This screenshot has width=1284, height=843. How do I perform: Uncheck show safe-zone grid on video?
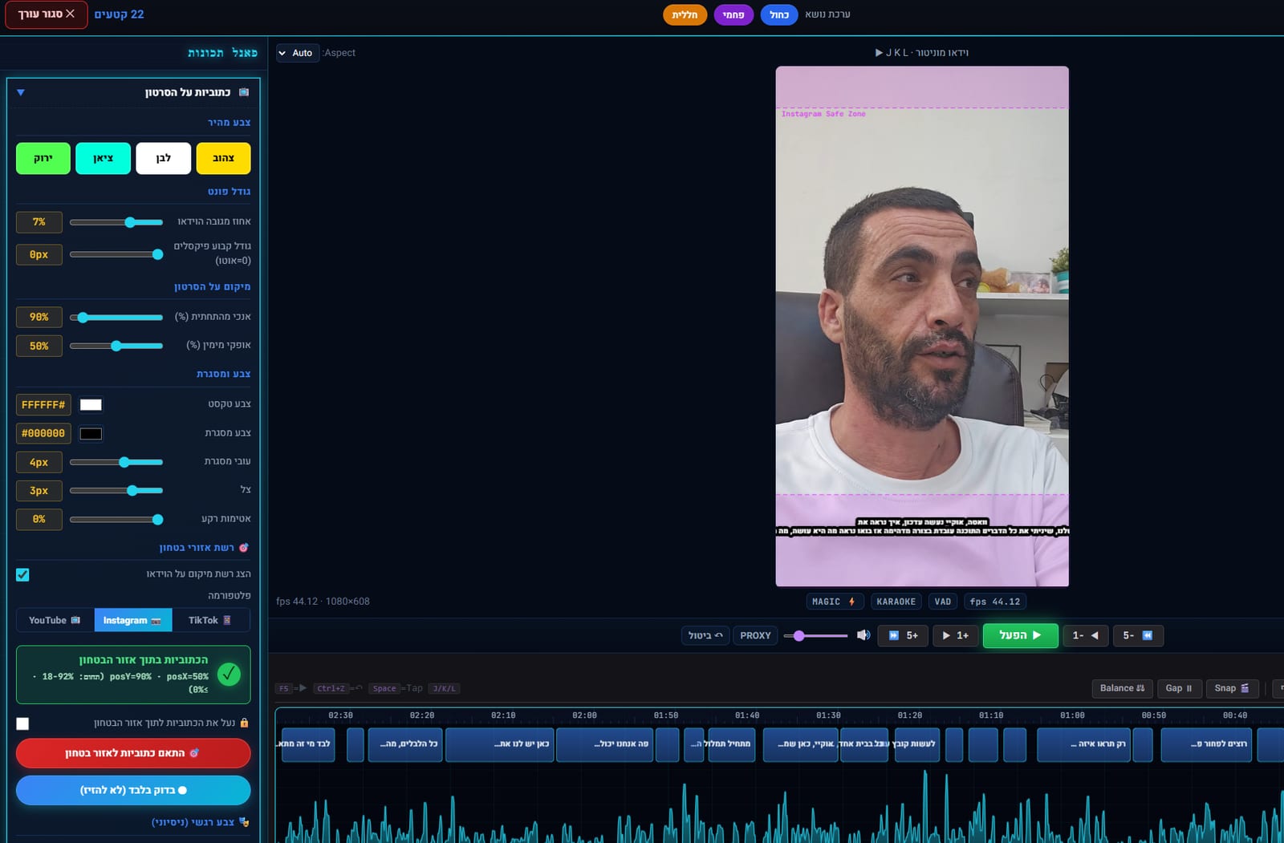coord(22,574)
